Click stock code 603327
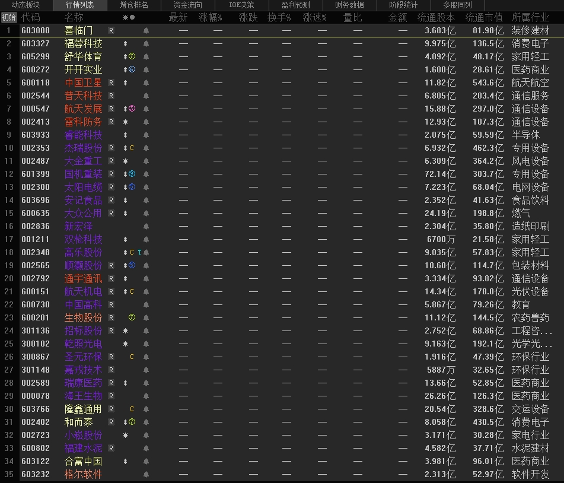 pyautogui.click(x=36, y=43)
